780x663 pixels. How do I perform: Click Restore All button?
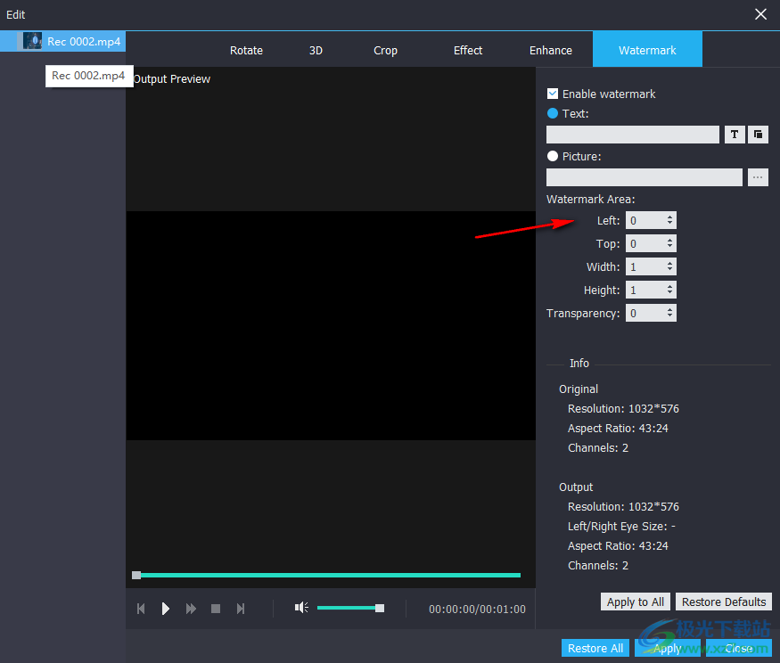point(595,648)
